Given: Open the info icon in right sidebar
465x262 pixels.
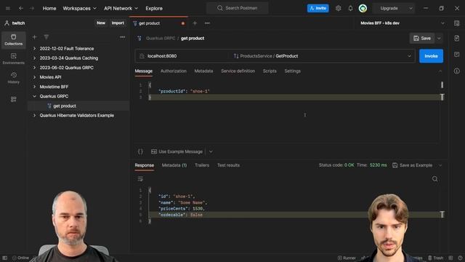Looking at the screenshot, I should pos(457,71).
